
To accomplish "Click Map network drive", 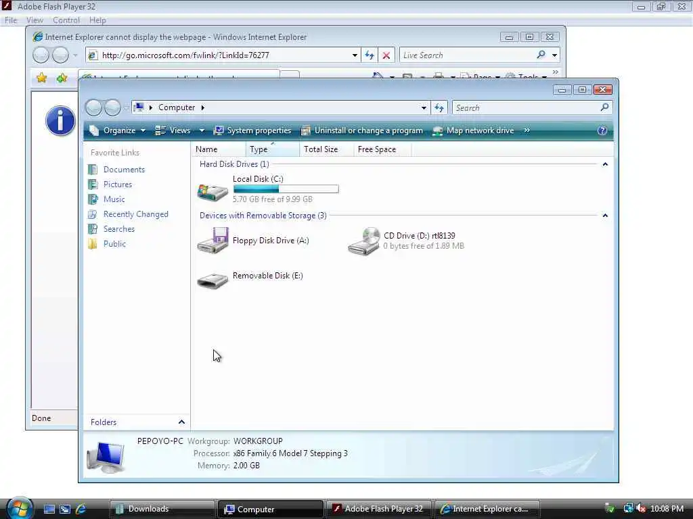I will click(x=473, y=130).
